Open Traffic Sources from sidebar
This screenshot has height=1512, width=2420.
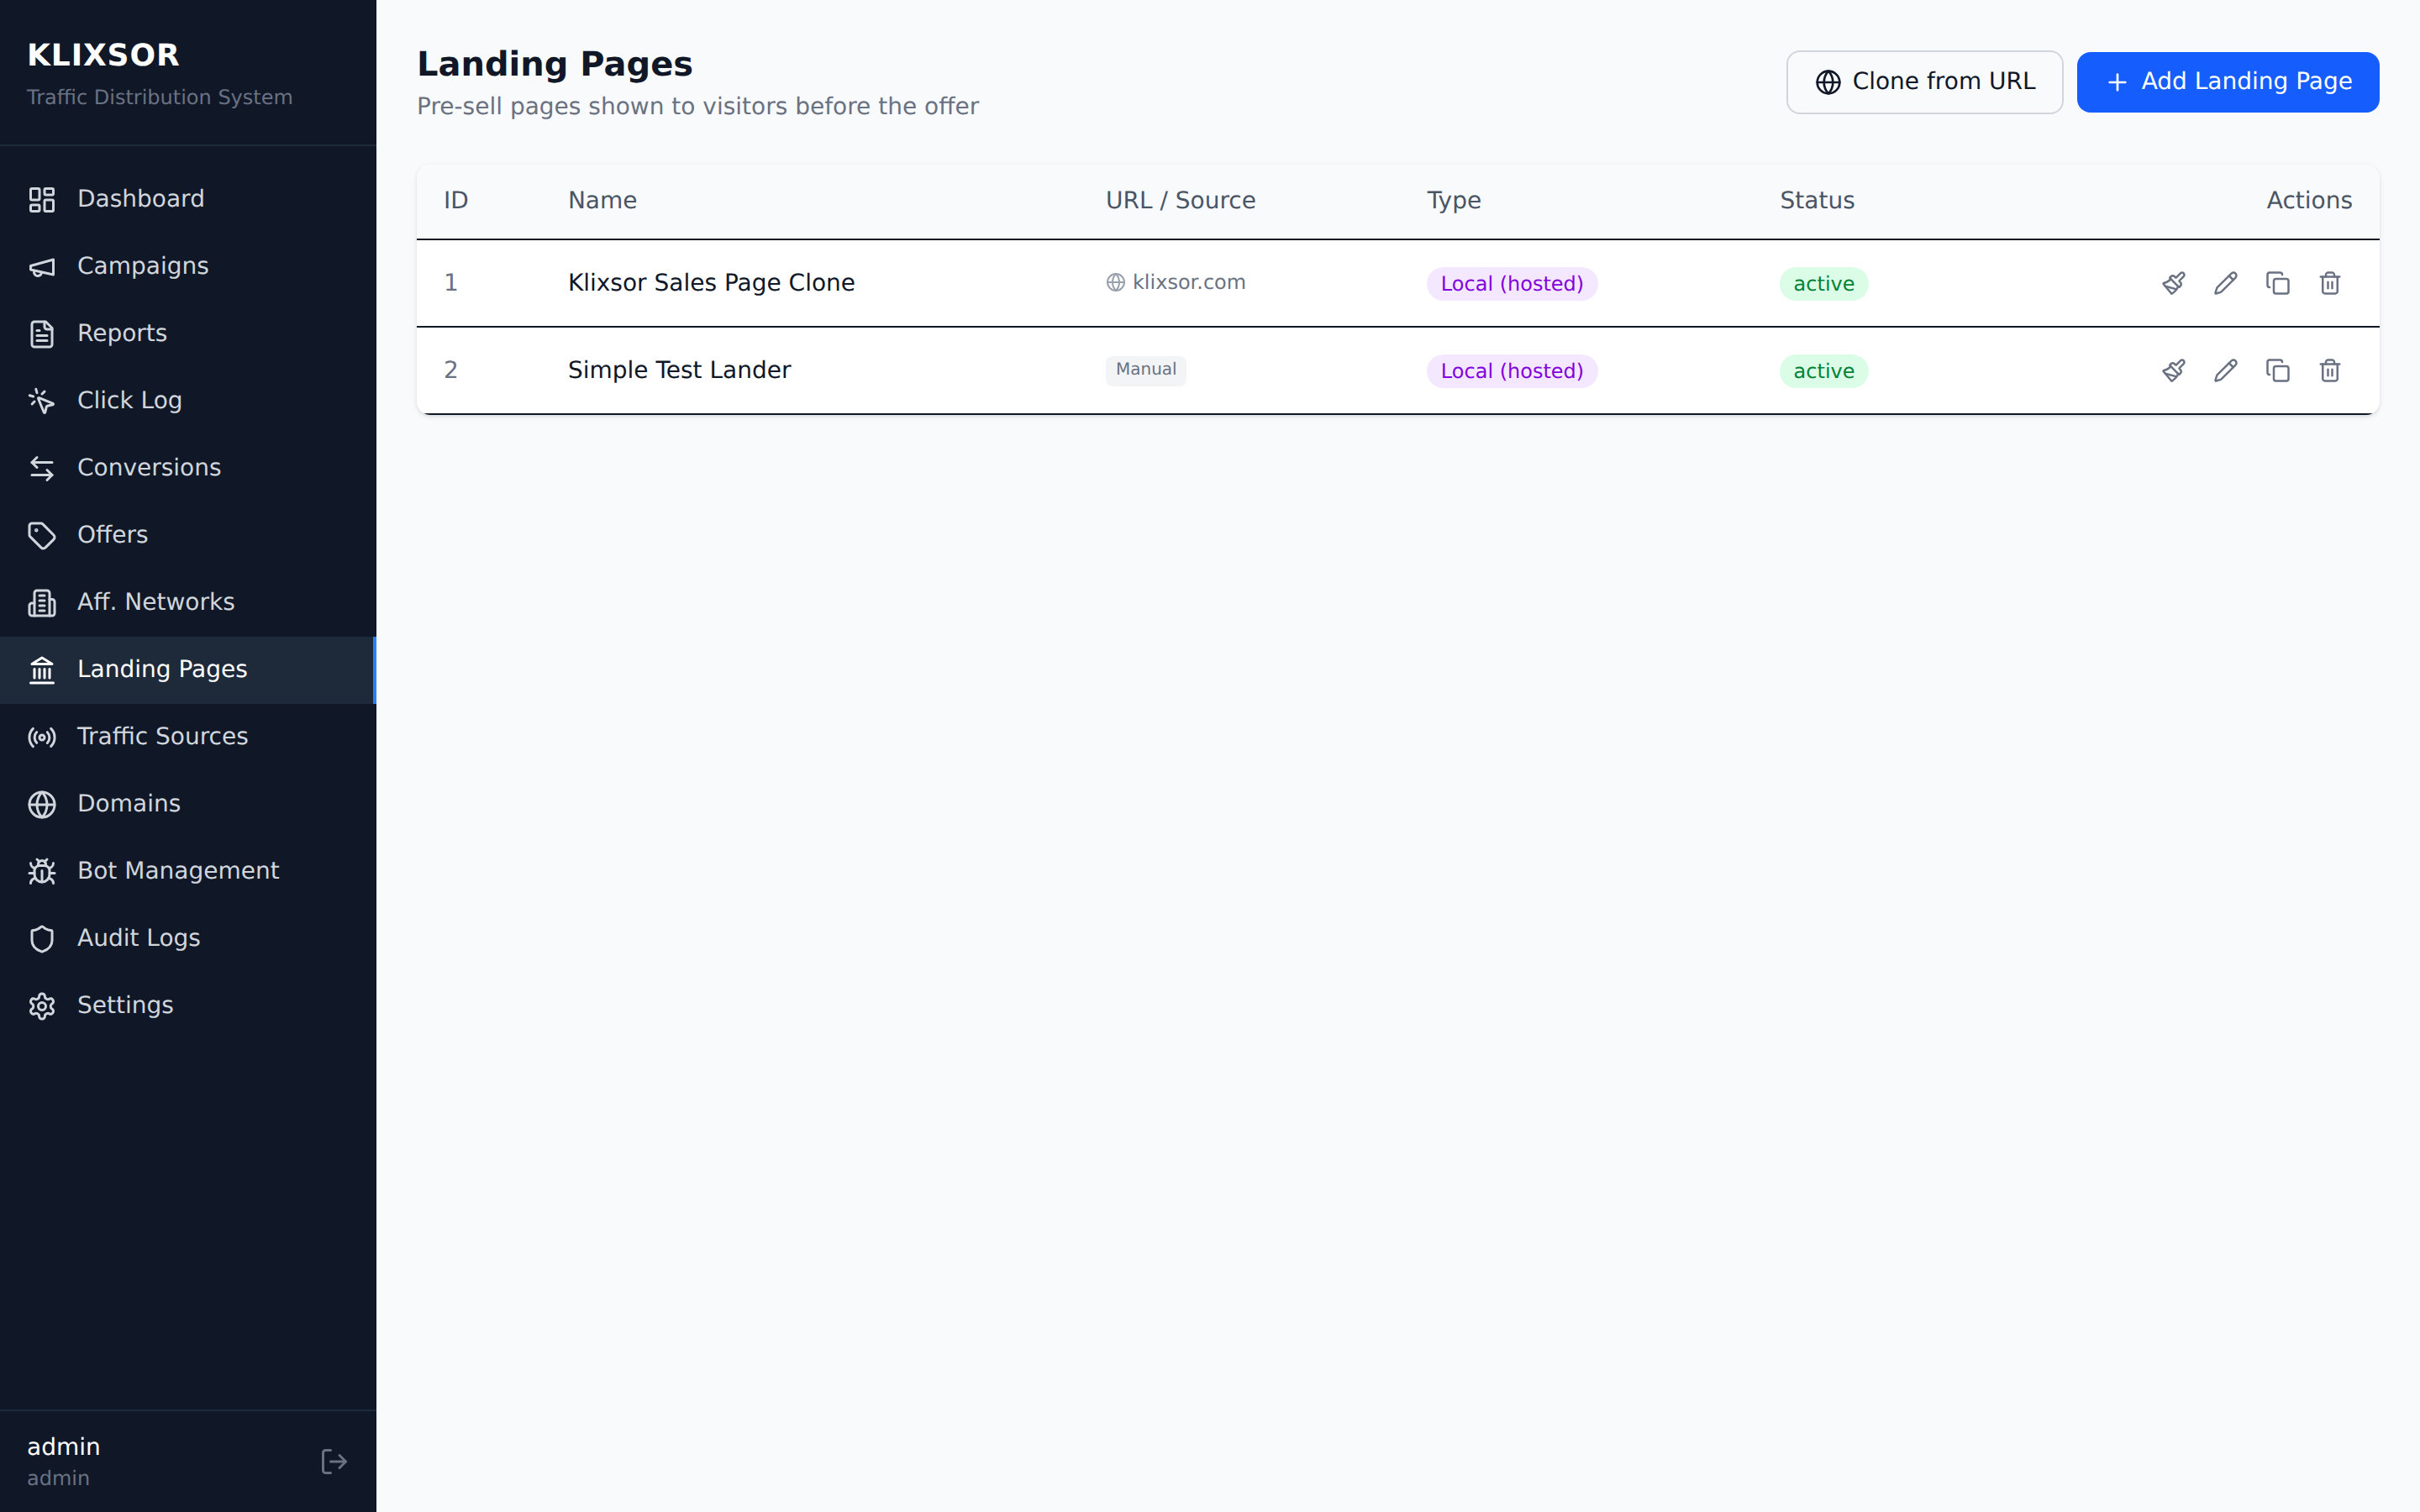(x=162, y=736)
